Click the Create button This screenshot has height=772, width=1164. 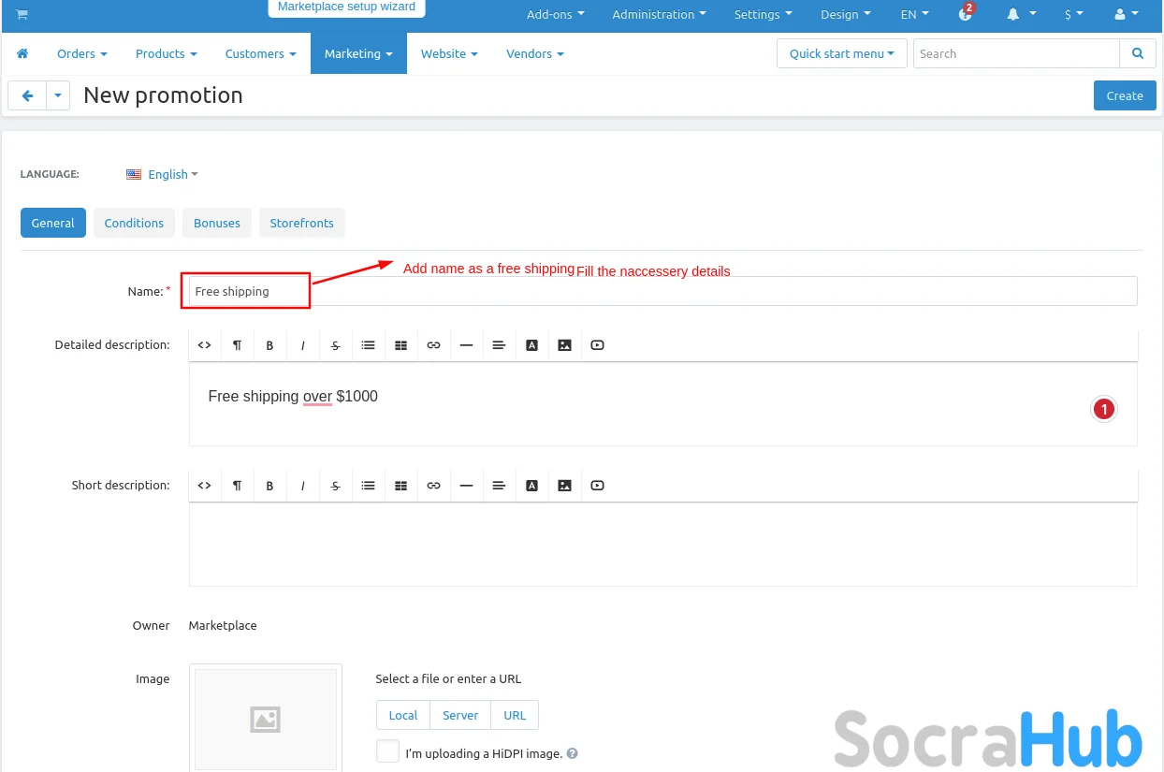1124,95
